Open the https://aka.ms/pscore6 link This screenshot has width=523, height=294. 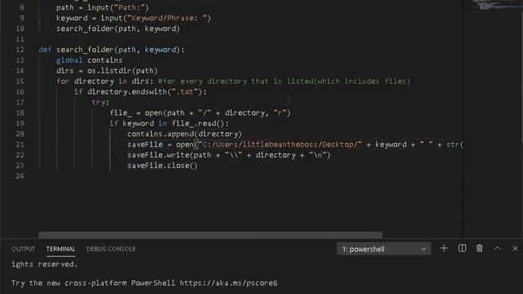pyautogui.click(x=229, y=283)
